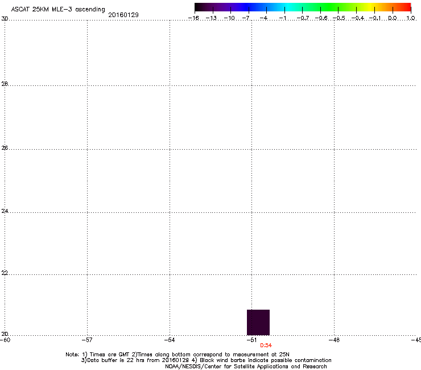This screenshot has height=370, width=421.
Task: Click the NOAA/NESDIS credit line
Action: pos(246,366)
